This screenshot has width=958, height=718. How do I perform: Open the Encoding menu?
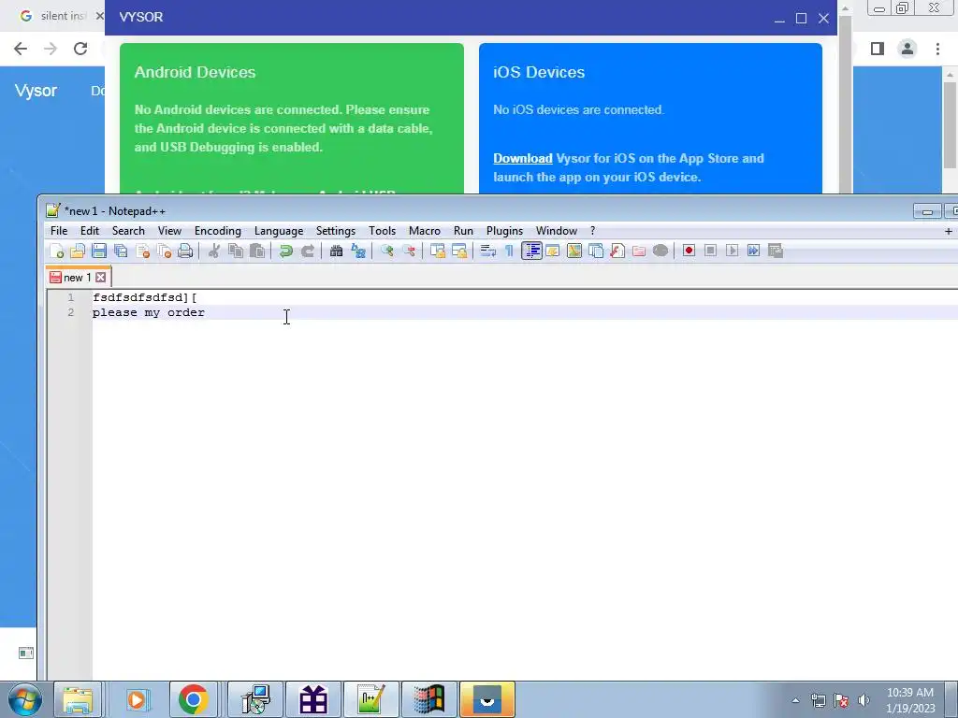click(x=217, y=231)
